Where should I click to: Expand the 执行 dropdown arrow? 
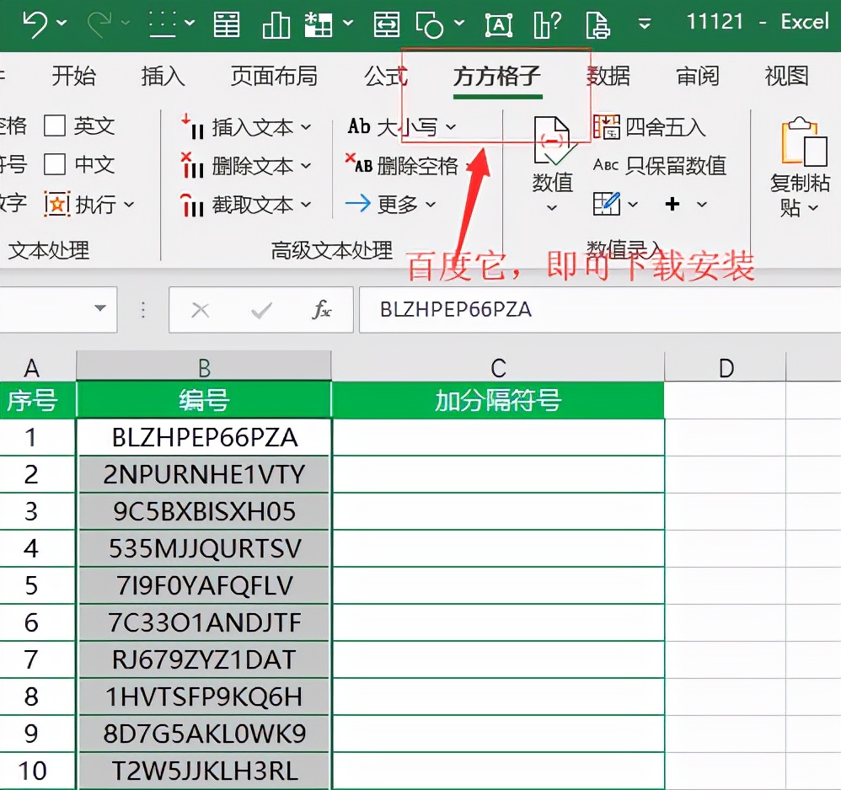(129, 204)
